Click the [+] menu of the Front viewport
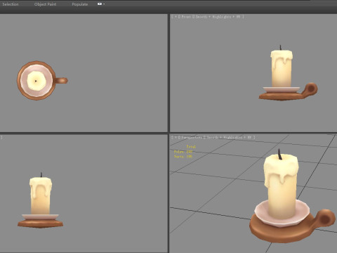Image resolution: width=337 pixels, height=253 pixels. [176, 17]
